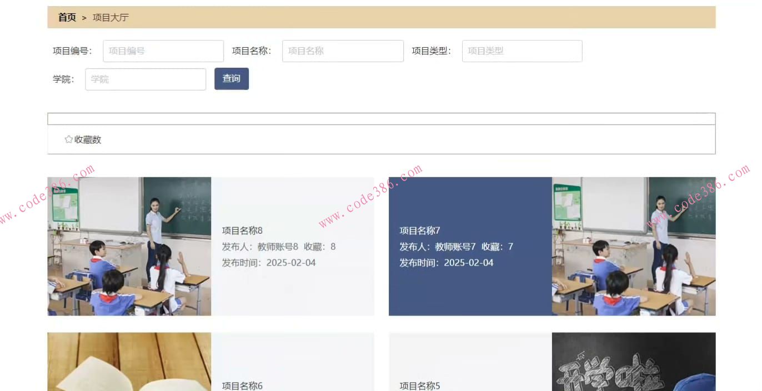The image size is (762, 391).
Task: Open the project titled 项目名称7
Action: (418, 230)
